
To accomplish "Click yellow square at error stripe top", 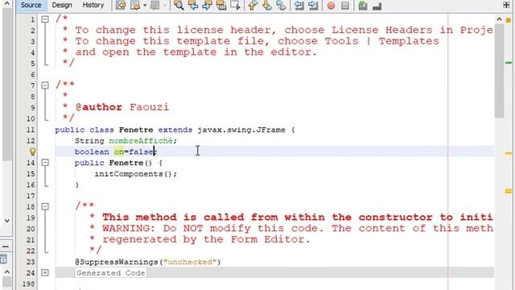I will point(509,20).
